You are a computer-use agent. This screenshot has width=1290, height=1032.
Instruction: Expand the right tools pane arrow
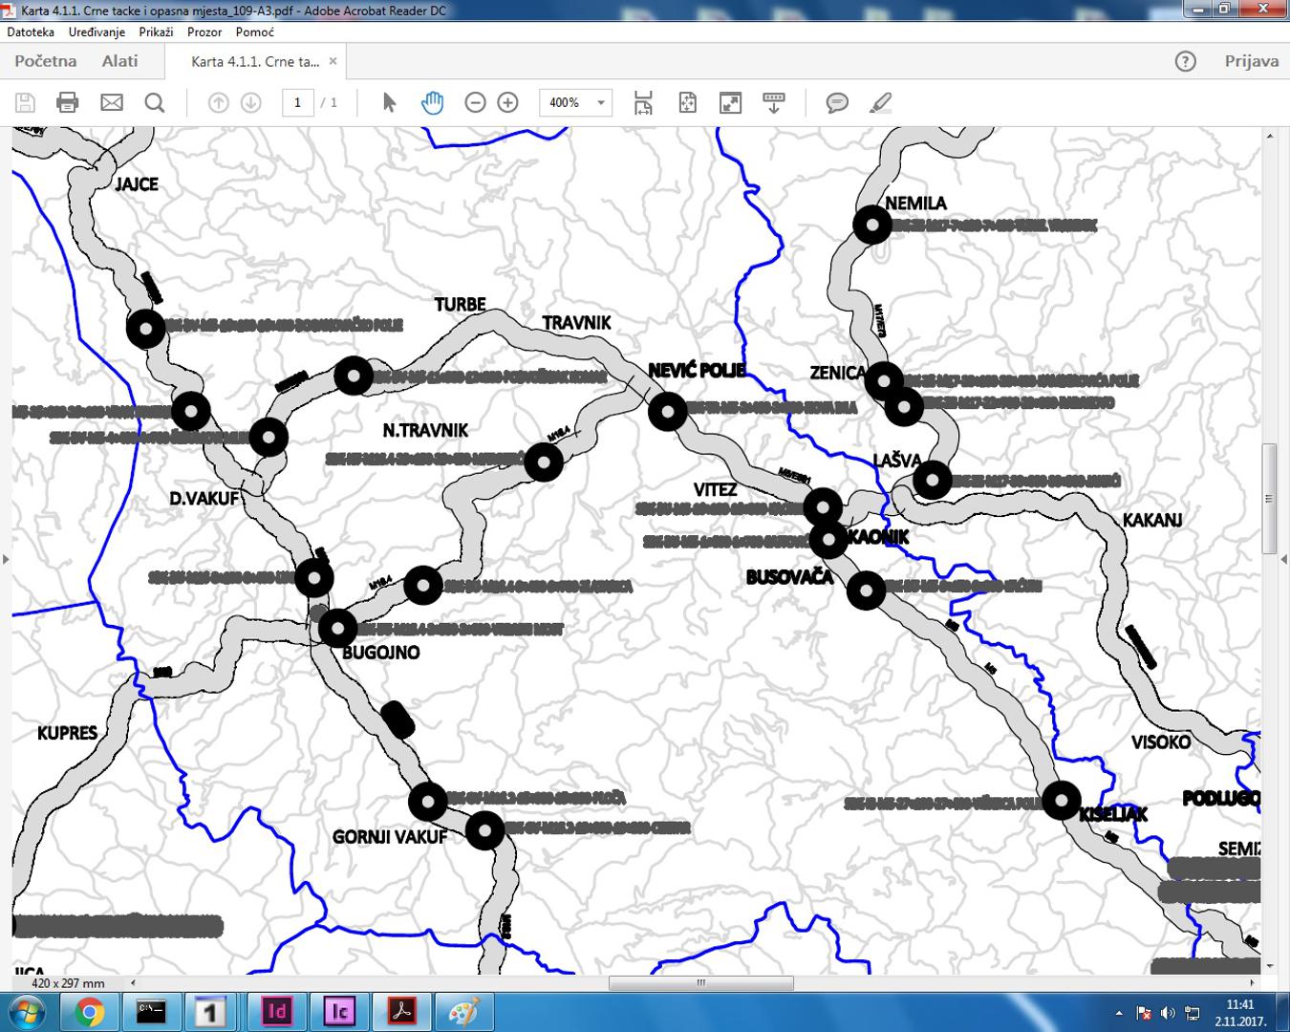pyautogui.click(x=1283, y=559)
